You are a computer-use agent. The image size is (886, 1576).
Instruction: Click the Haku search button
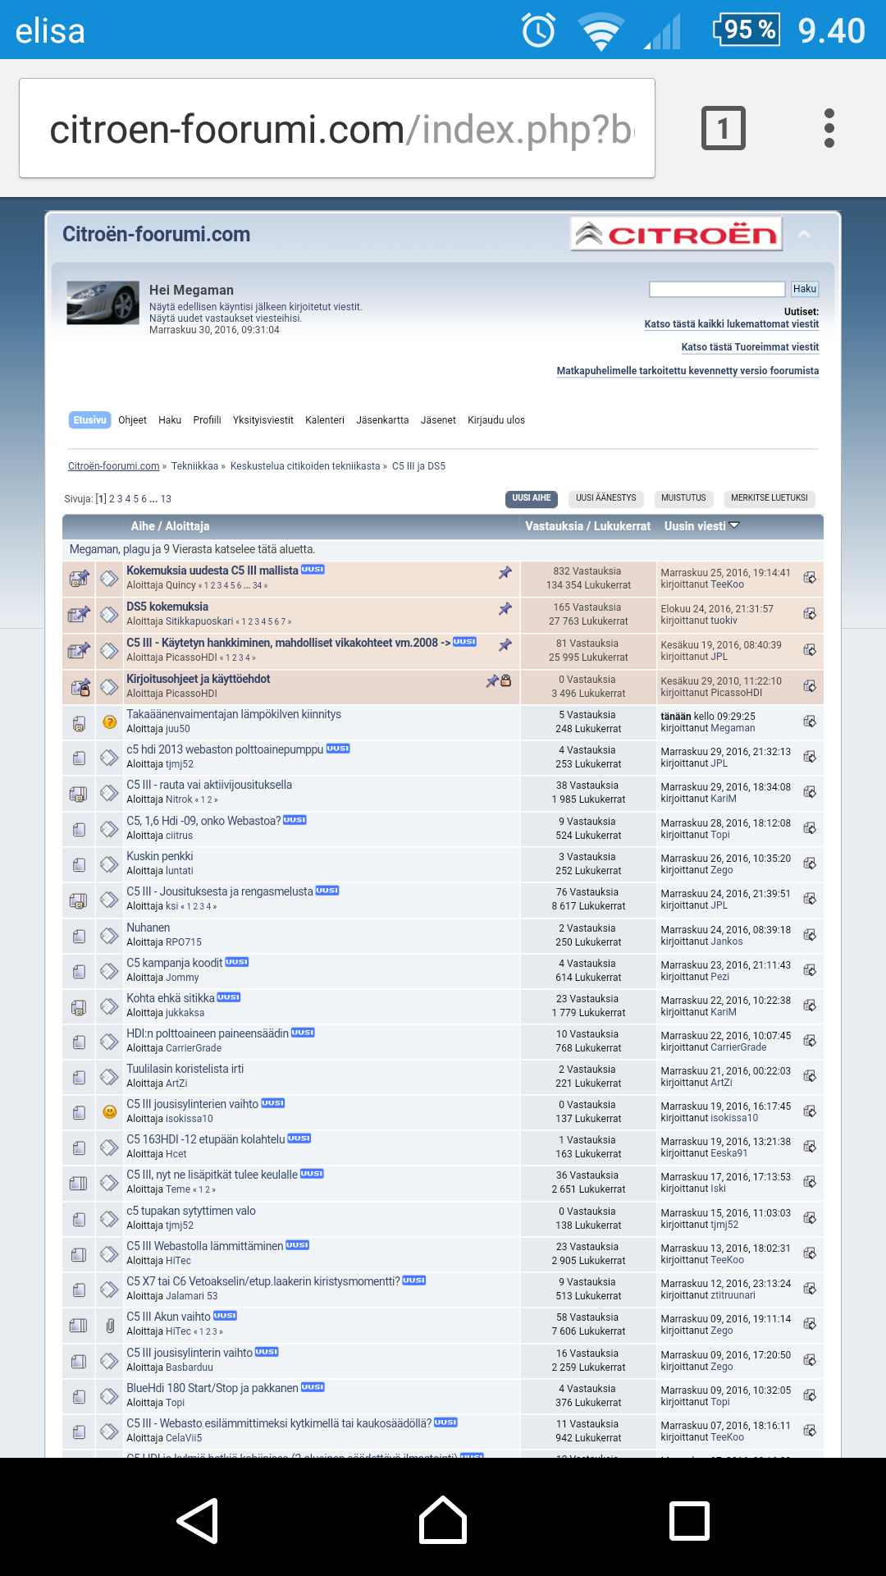805,289
